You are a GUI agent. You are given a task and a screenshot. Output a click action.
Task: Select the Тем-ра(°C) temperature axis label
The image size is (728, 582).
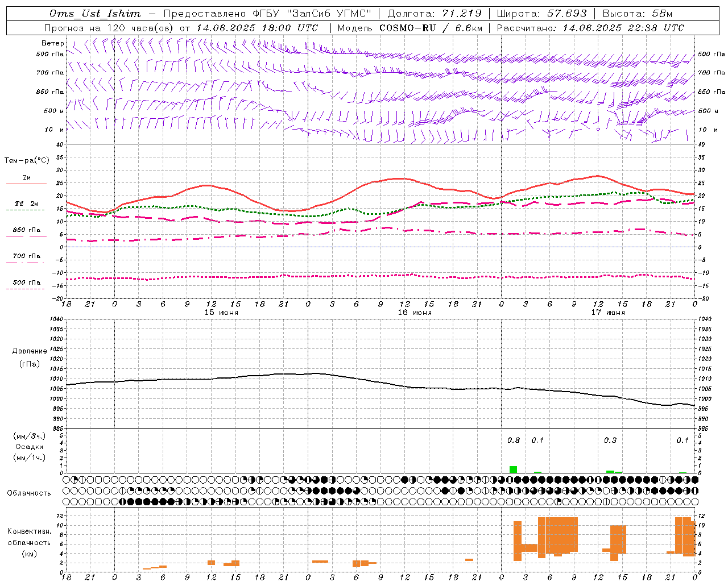tap(27, 161)
